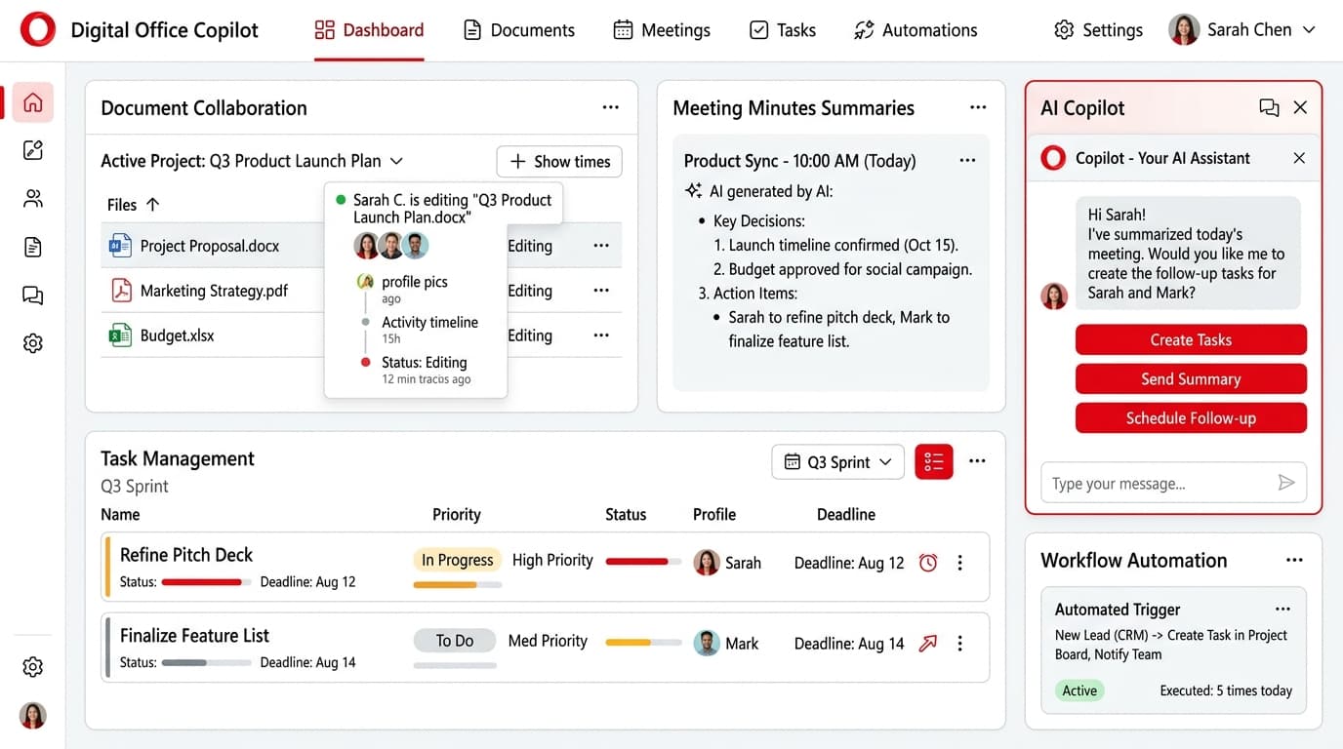Click the send arrow in Copilot message box
1343x749 pixels.
(x=1286, y=483)
